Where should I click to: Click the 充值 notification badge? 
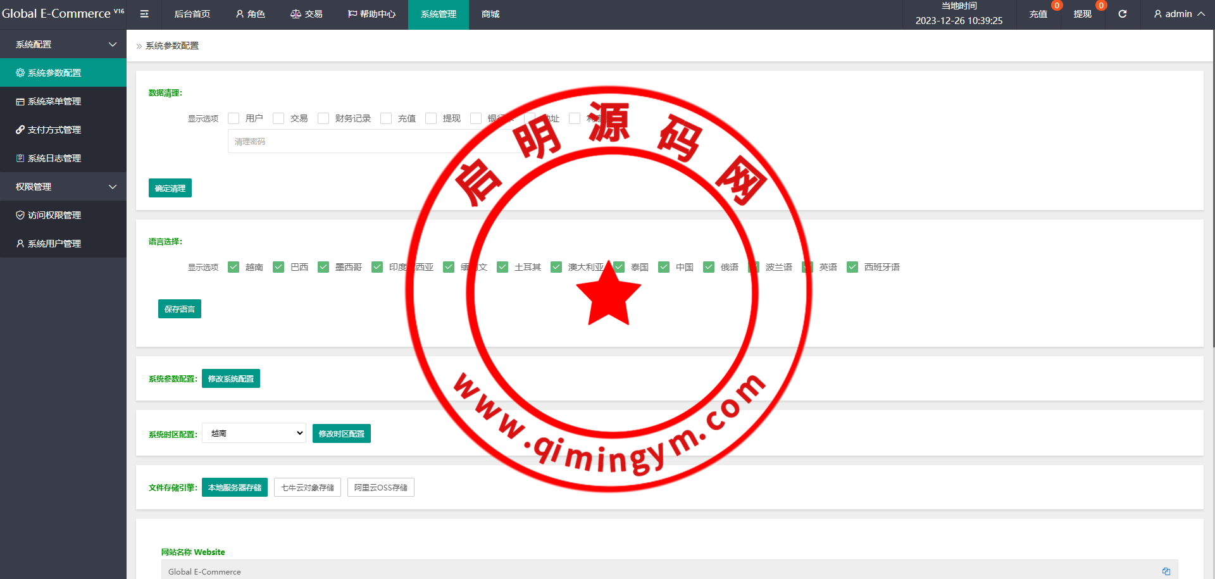click(x=1057, y=6)
